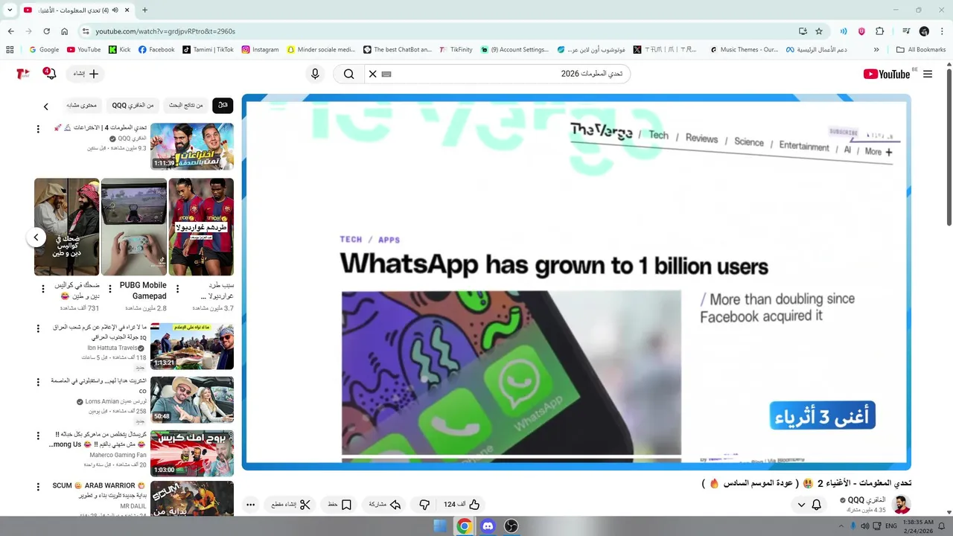
Task: Open OBS Studio from the taskbar
Action: (x=511, y=526)
